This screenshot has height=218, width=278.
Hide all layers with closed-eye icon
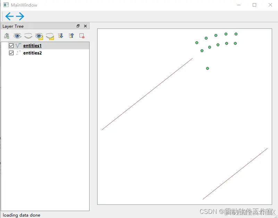[x=28, y=36]
